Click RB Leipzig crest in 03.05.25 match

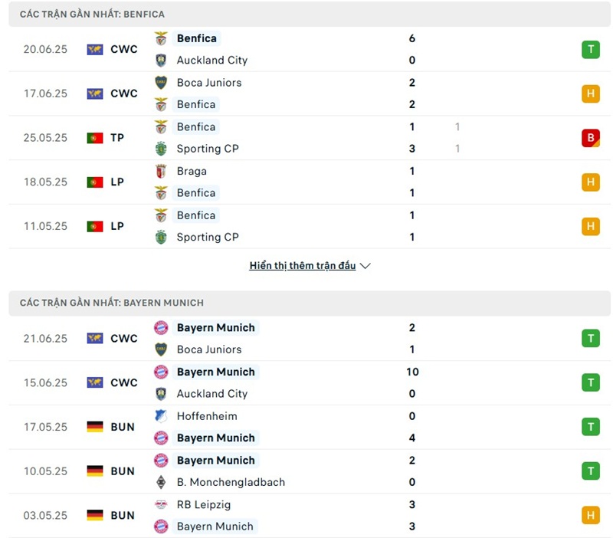click(161, 505)
